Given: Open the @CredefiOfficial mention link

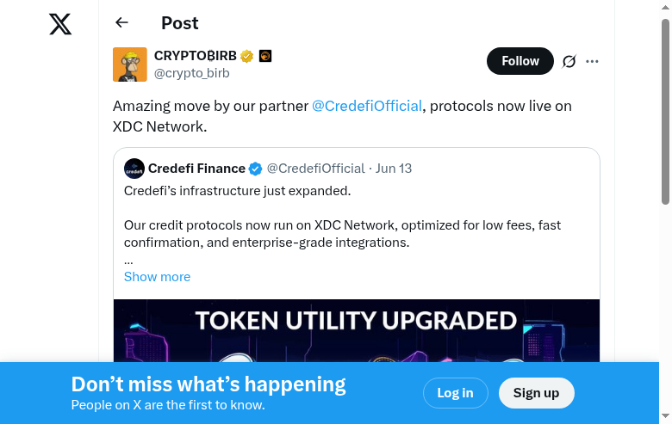Looking at the screenshot, I should 366,106.
